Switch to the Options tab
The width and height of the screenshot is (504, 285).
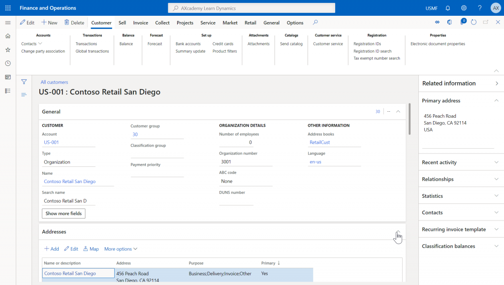coord(295,23)
